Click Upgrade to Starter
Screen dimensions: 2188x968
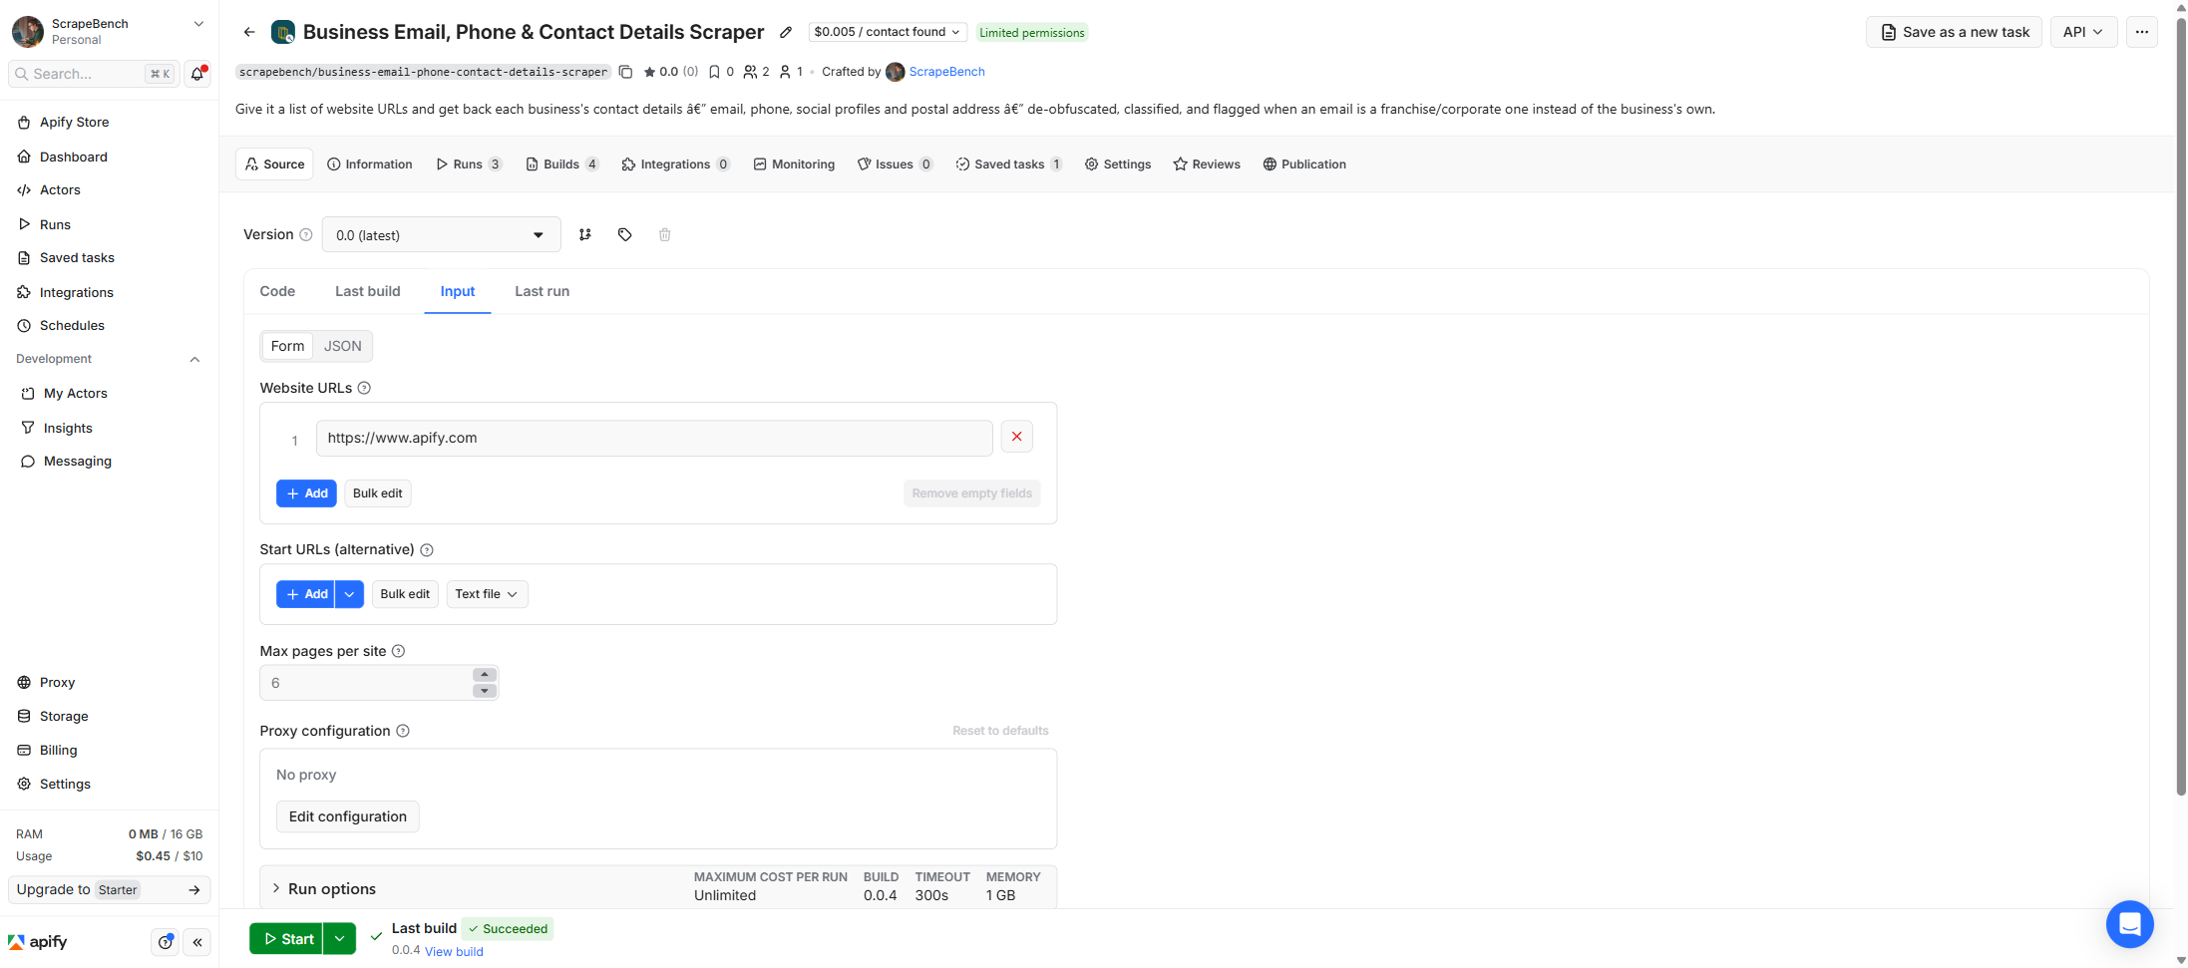tap(109, 889)
